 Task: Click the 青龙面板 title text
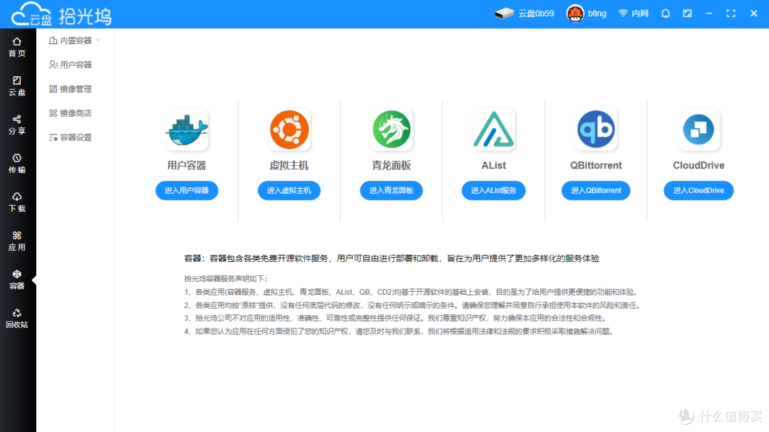tap(392, 165)
